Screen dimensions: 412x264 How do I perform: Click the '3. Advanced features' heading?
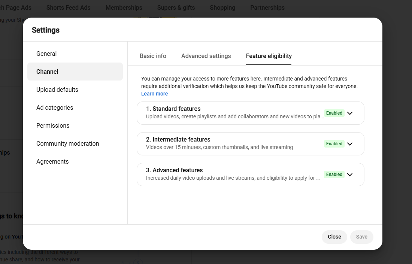pos(175,170)
